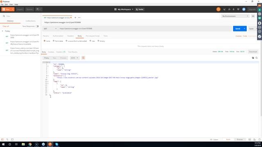Open settings wrench icon in header
Viewport: 262px width, 147px height.
pos(229,9)
